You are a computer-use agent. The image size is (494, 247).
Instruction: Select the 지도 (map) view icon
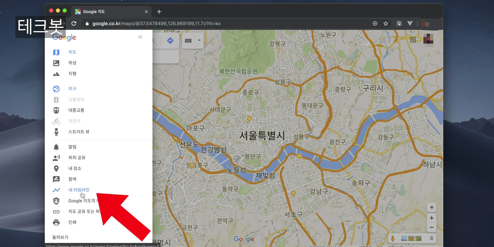coord(56,52)
